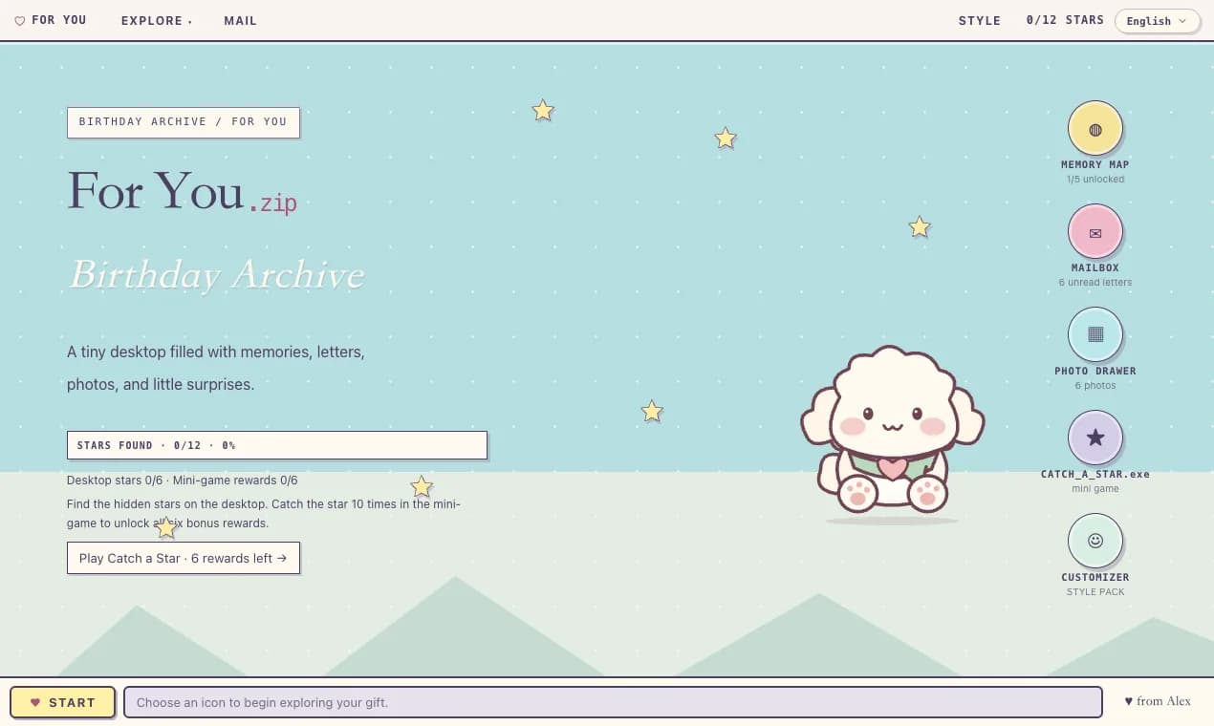Click the 'STYLE PACK' label
1214x726 pixels.
[x=1095, y=592]
